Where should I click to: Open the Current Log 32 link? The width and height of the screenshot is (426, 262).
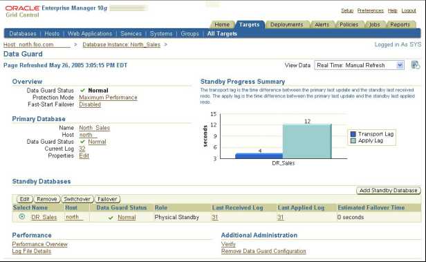coord(82,149)
